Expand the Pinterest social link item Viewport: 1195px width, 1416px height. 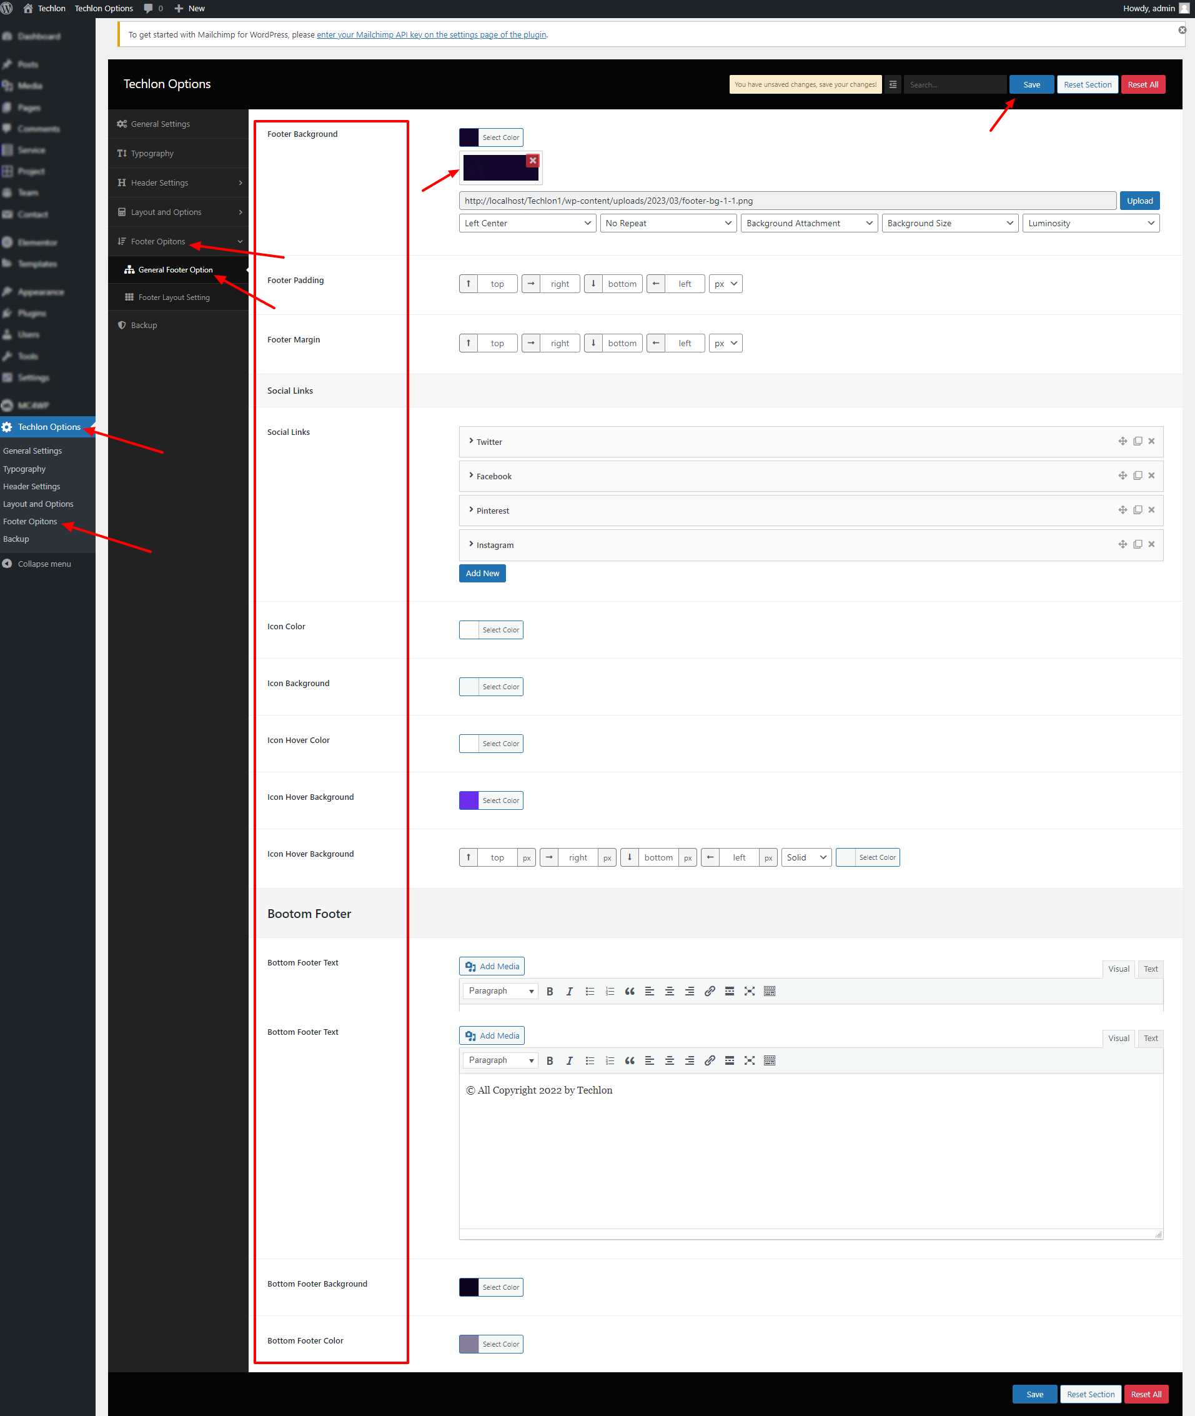492,510
